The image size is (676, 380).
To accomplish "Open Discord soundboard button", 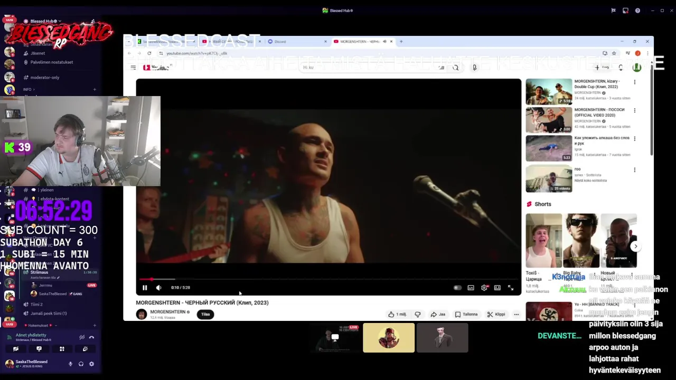I will pos(85,349).
